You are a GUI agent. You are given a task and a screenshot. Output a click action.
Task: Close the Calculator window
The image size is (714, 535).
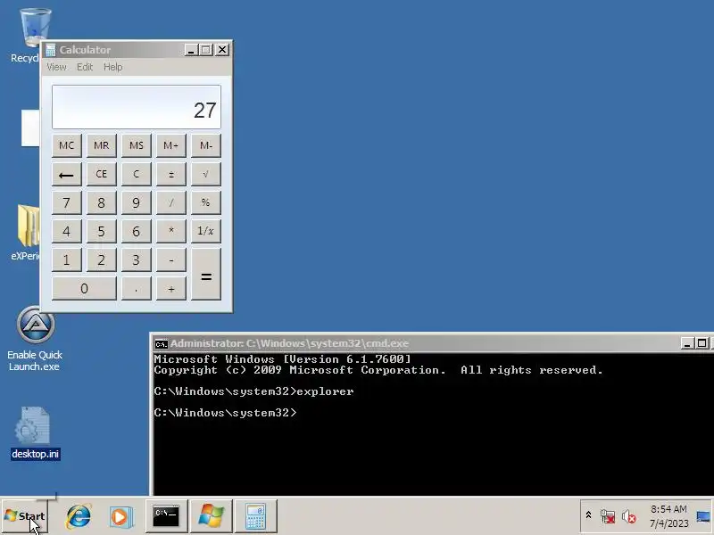click(221, 50)
